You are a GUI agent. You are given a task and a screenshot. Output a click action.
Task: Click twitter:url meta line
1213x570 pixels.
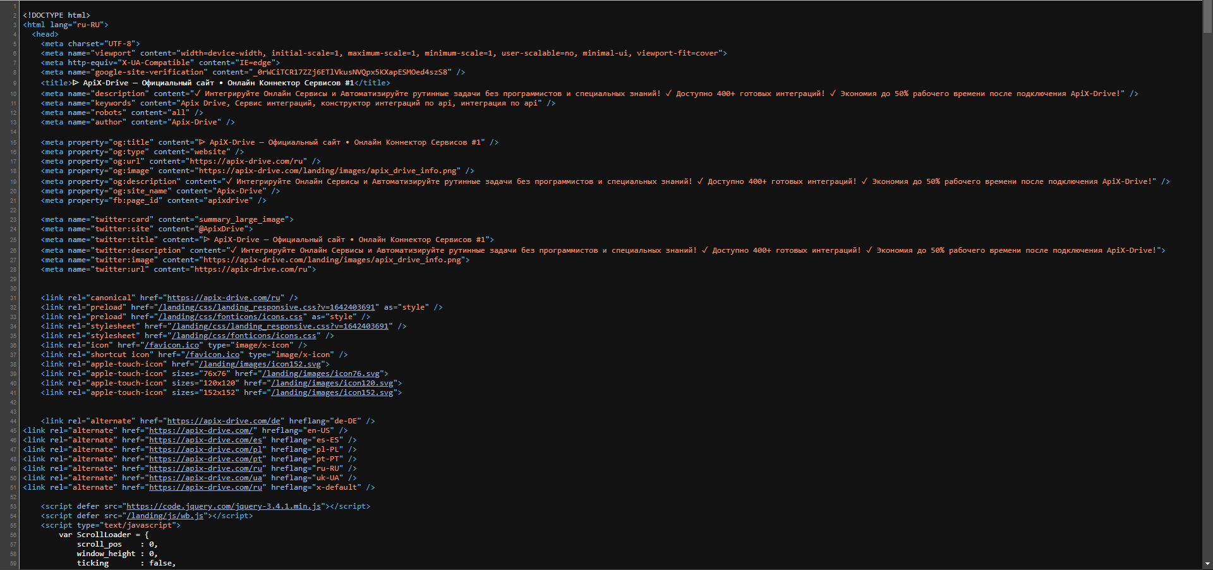(x=179, y=269)
